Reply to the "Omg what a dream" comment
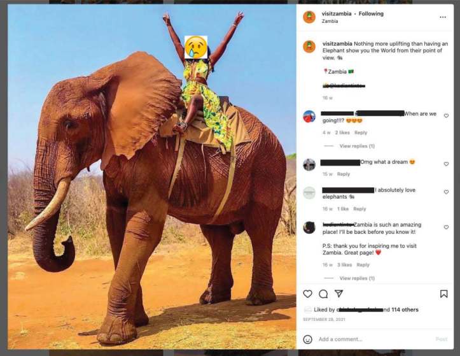This screenshot has height=356, width=460. (344, 174)
